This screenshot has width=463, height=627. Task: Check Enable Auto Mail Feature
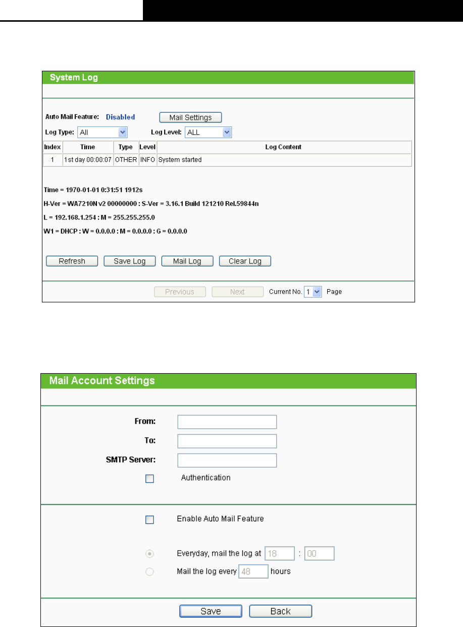(x=149, y=519)
